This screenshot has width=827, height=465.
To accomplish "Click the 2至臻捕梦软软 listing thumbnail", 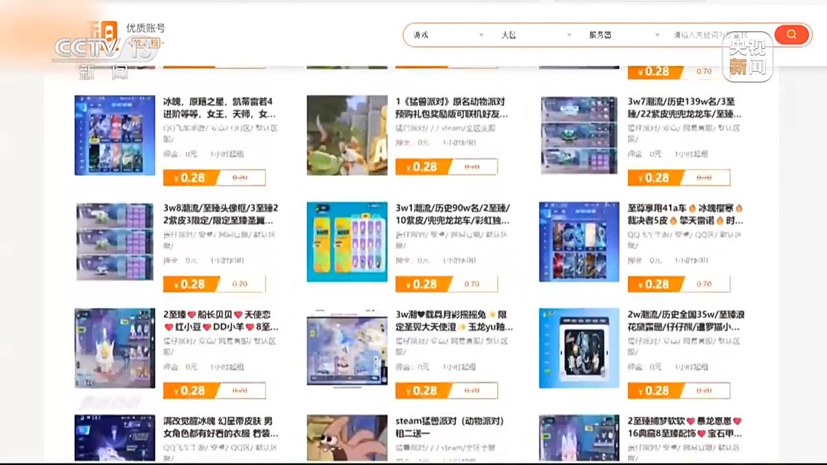I will coord(579,438).
